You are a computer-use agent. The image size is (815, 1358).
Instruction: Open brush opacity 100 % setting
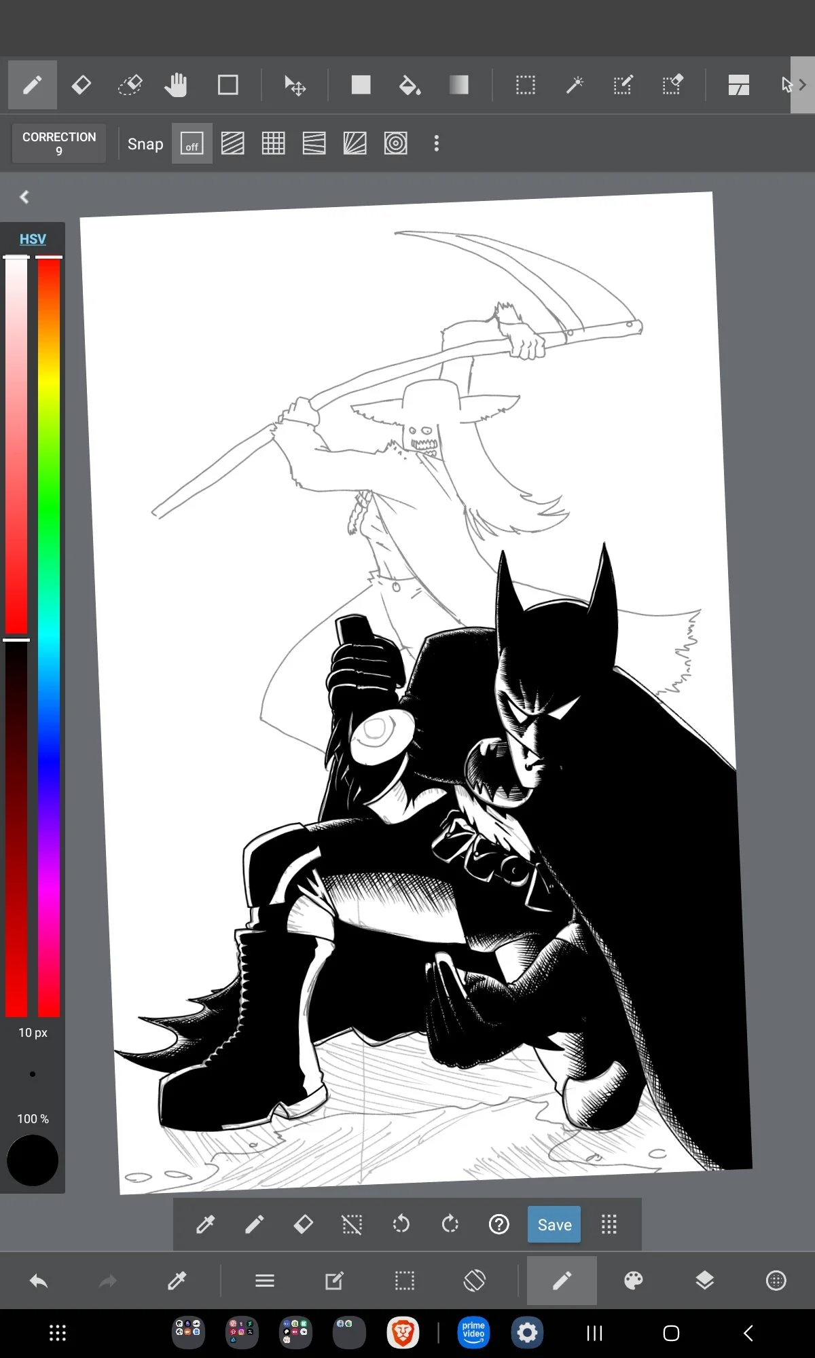(33, 1118)
